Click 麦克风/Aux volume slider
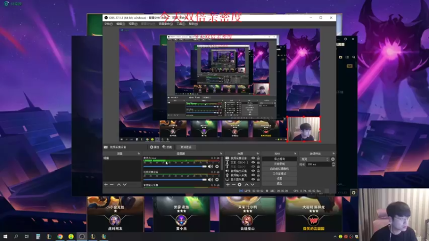Viewport: 429px width, 241px height. [x=175, y=167]
